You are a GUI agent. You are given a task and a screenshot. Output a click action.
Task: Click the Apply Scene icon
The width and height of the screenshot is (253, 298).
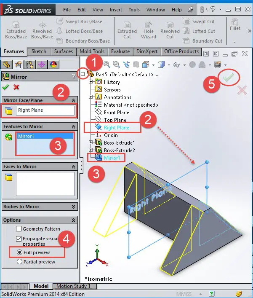[202, 64]
